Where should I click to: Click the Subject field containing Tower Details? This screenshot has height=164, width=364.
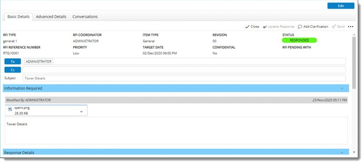[x=184, y=78]
